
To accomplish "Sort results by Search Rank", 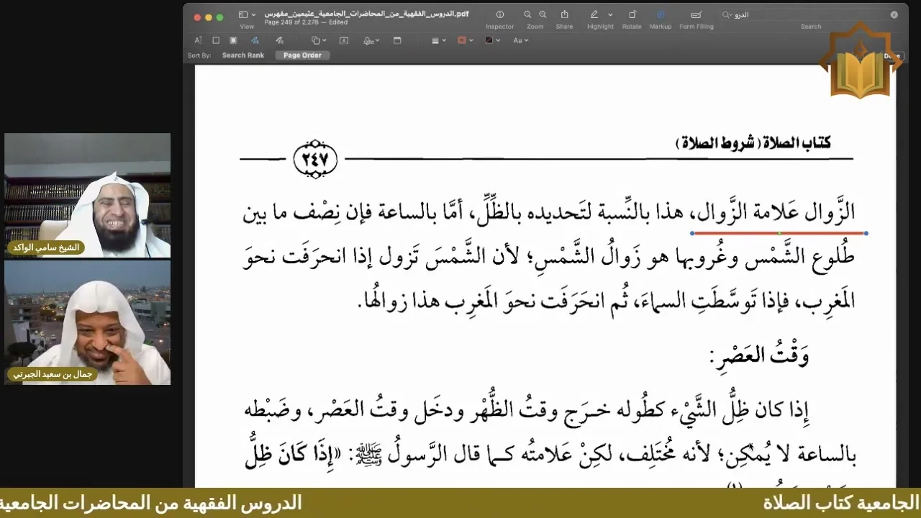I will tap(242, 55).
